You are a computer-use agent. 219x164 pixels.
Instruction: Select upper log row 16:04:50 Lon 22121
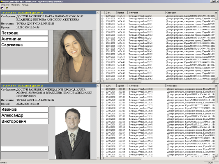[158, 57]
